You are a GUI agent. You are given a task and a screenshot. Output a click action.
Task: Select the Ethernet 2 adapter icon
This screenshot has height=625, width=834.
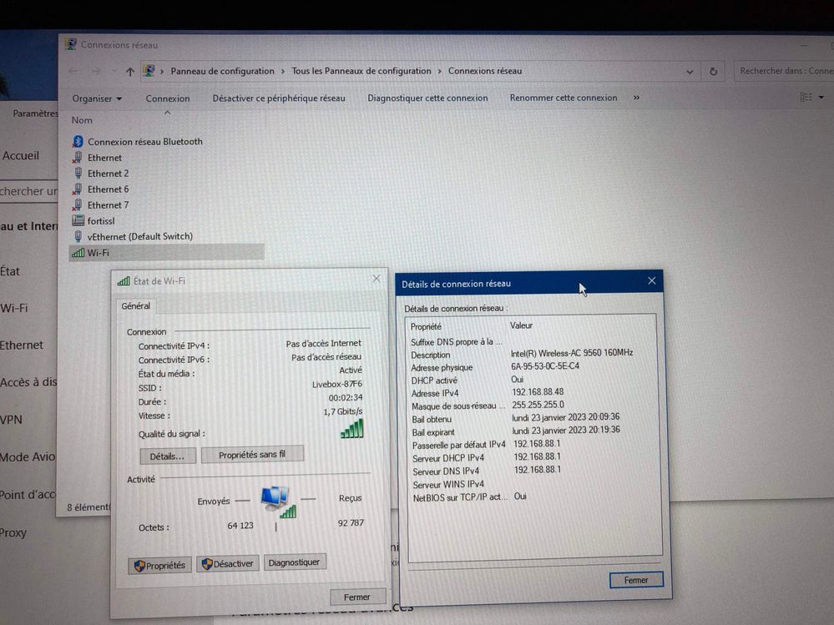(78, 174)
